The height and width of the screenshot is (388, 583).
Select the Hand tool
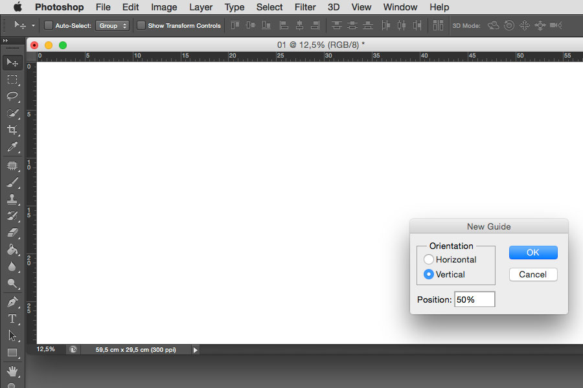[12, 371]
